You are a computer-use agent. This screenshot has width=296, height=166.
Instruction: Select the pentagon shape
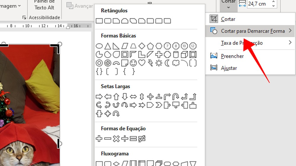coord(150,46)
